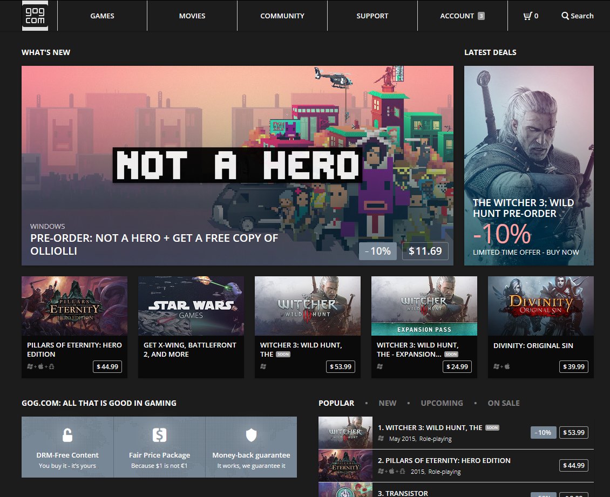Switch to the POPULAR tab

(x=336, y=403)
